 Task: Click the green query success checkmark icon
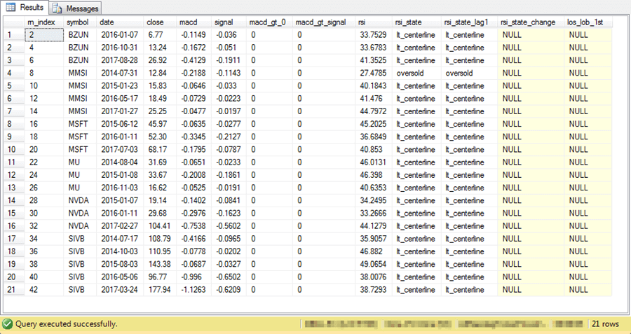pyautogui.click(x=7, y=323)
